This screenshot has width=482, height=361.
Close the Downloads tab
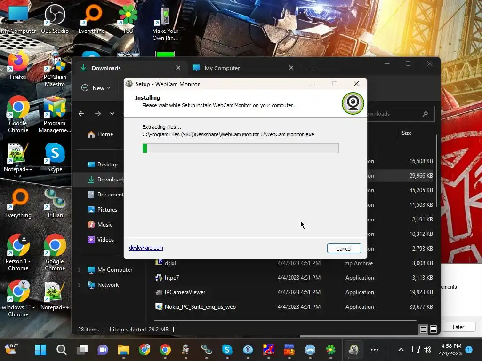click(178, 68)
